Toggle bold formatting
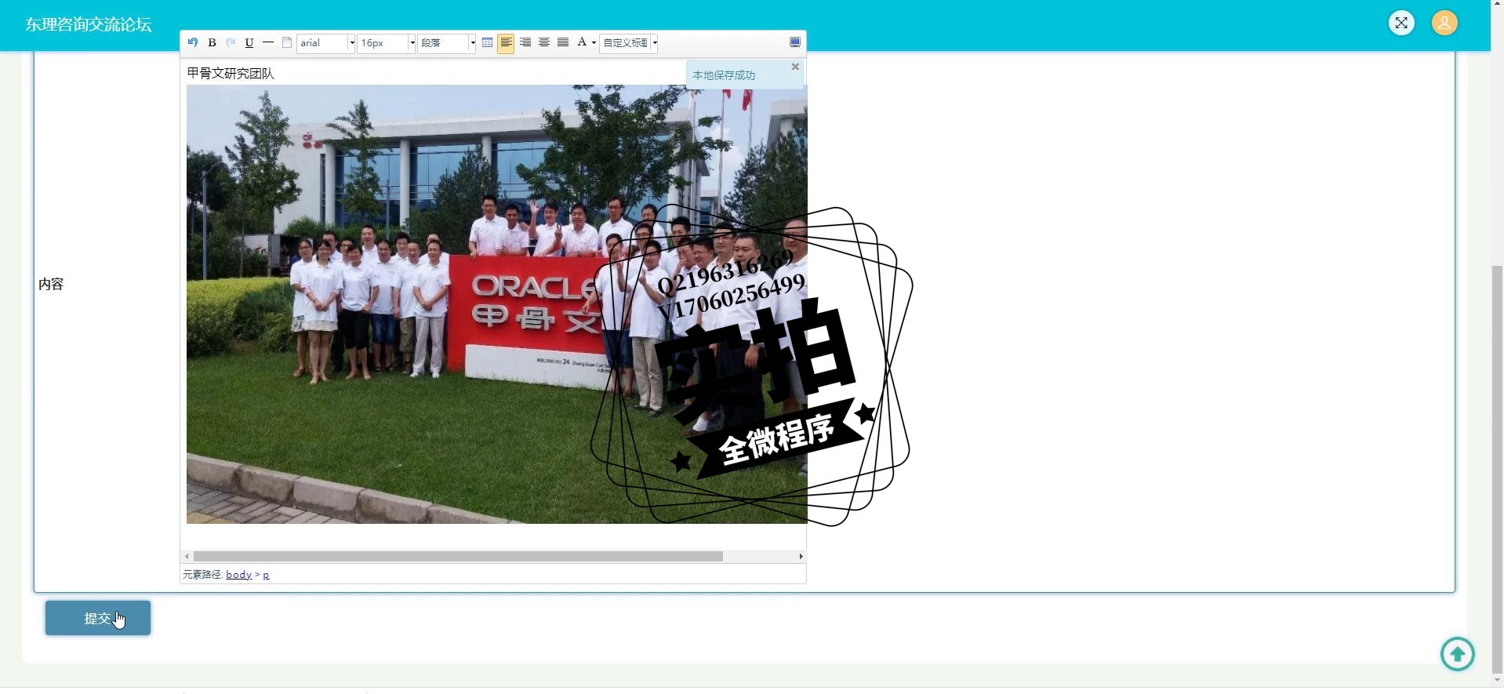This screenshot has height=694, width=1504. click(212, 42)
